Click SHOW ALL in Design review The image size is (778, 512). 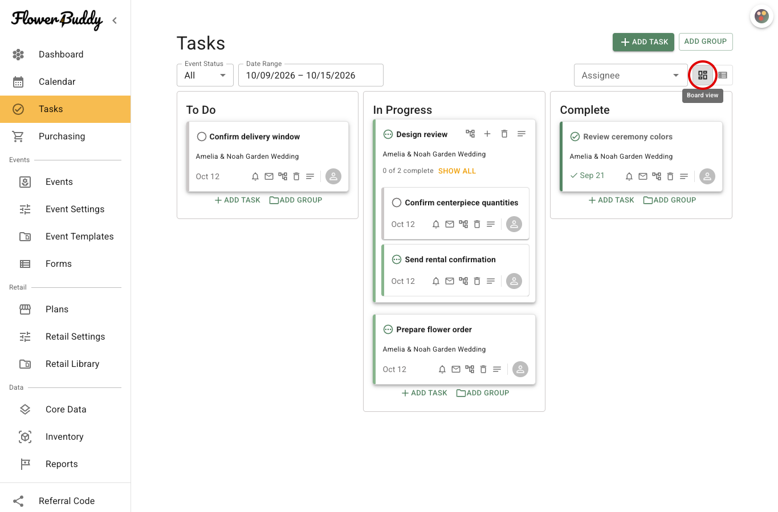pyautogui.click(x=457, y=171)
